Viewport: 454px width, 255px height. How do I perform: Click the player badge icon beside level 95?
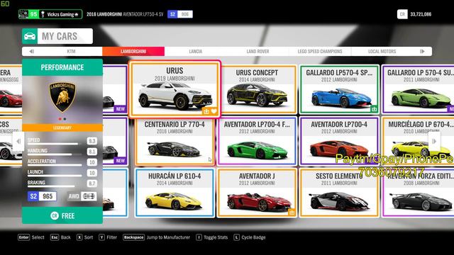click(x=23, y=14)
